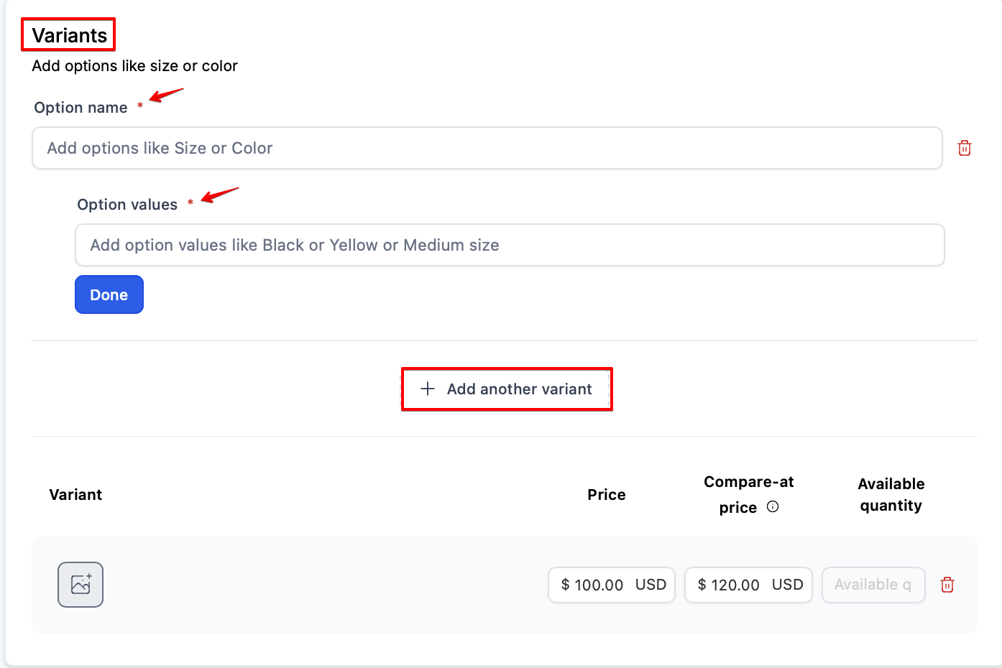
Task: Click the Available quantity column header
Action: (x=891, y=495)
